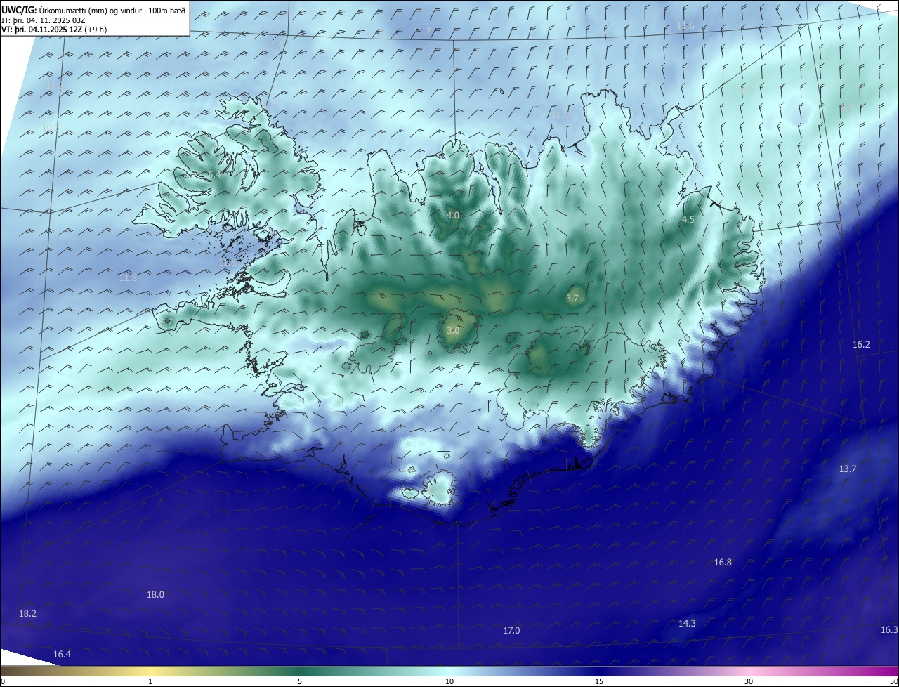Image resolution: width=899 pixels, height=687 pixels.
Task: Click the 0 tick on the color scale
Action: 2,681
